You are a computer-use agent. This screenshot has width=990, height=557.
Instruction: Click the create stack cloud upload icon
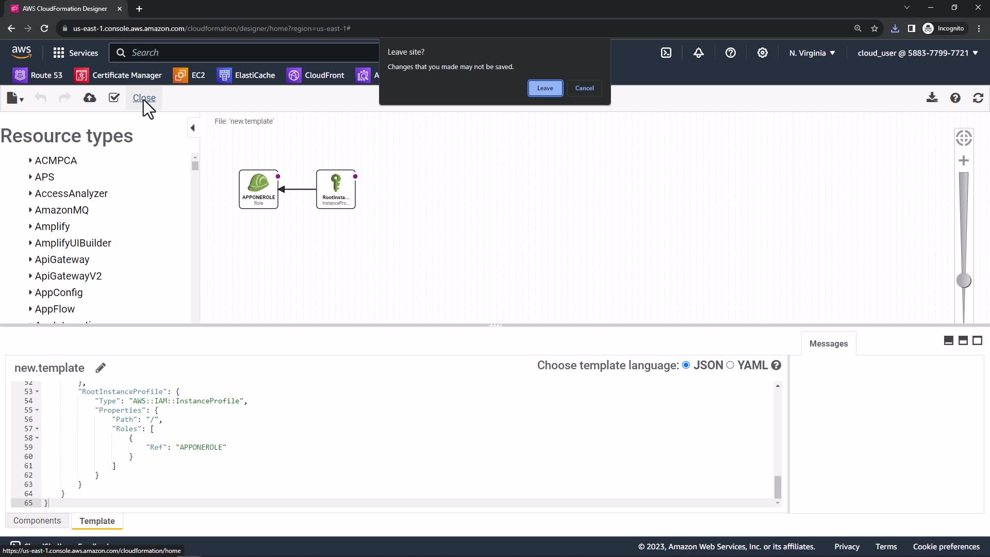90,98
